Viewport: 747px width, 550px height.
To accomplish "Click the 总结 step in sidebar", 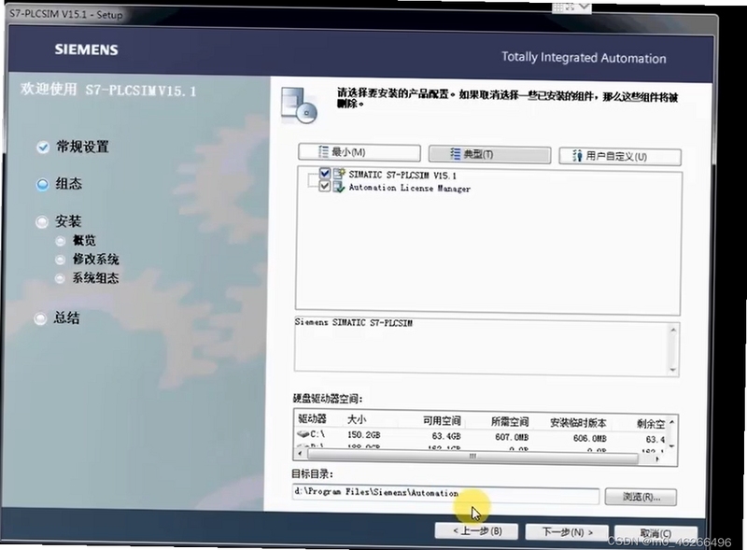I will (66, 317).
